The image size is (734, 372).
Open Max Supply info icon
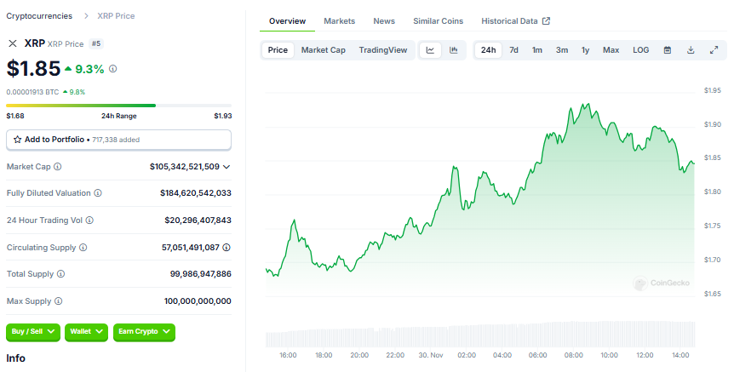[x=58, y=300]
